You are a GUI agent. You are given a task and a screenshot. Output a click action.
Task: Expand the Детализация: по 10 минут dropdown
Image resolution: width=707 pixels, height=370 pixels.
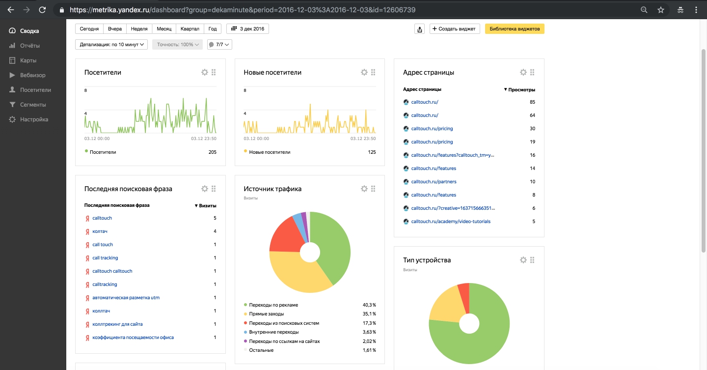click(111, 45)
